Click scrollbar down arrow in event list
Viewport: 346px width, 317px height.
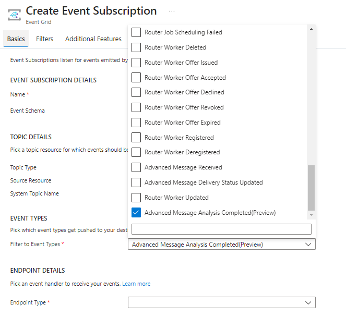coord(312,214)
